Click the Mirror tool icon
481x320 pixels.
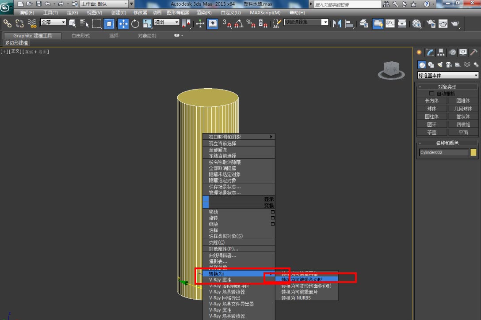[337, 23]
